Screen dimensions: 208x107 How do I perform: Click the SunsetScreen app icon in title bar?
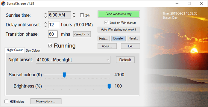point(3,4)
